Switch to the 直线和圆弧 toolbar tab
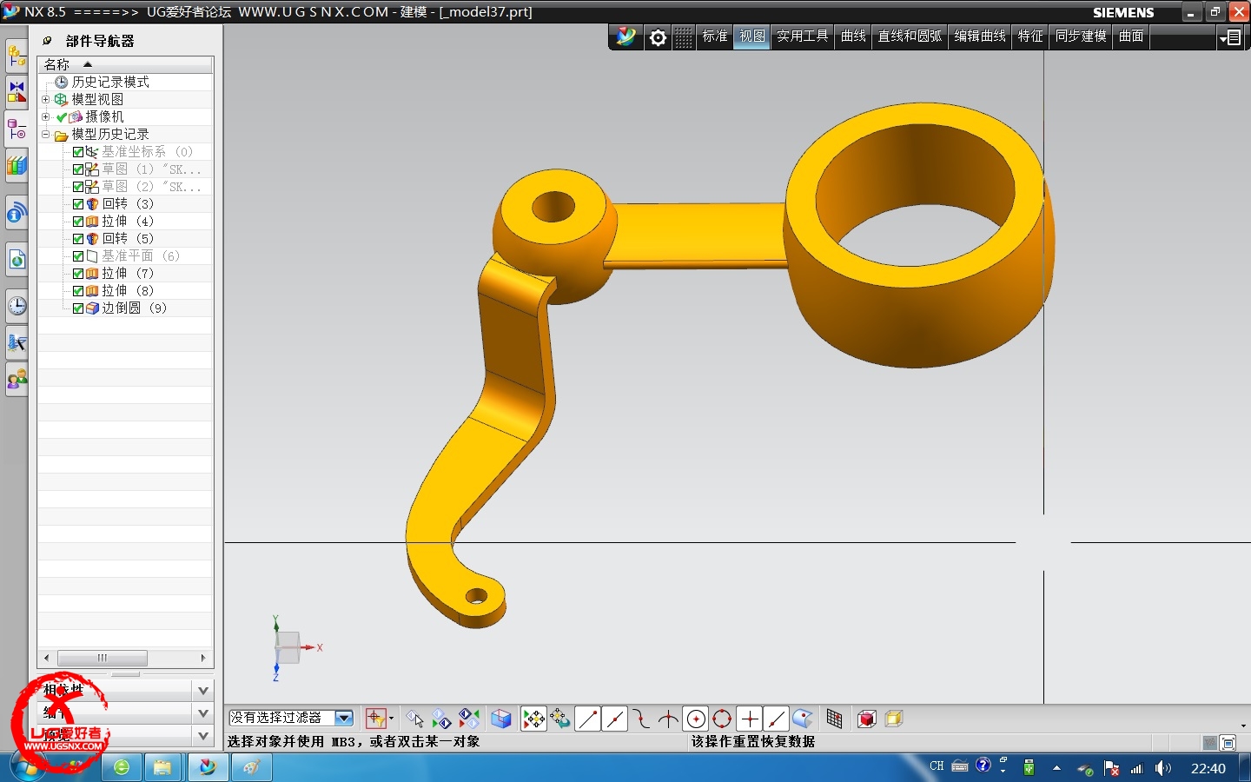This screenshot has width=1251, height=782. pos(910,36)
